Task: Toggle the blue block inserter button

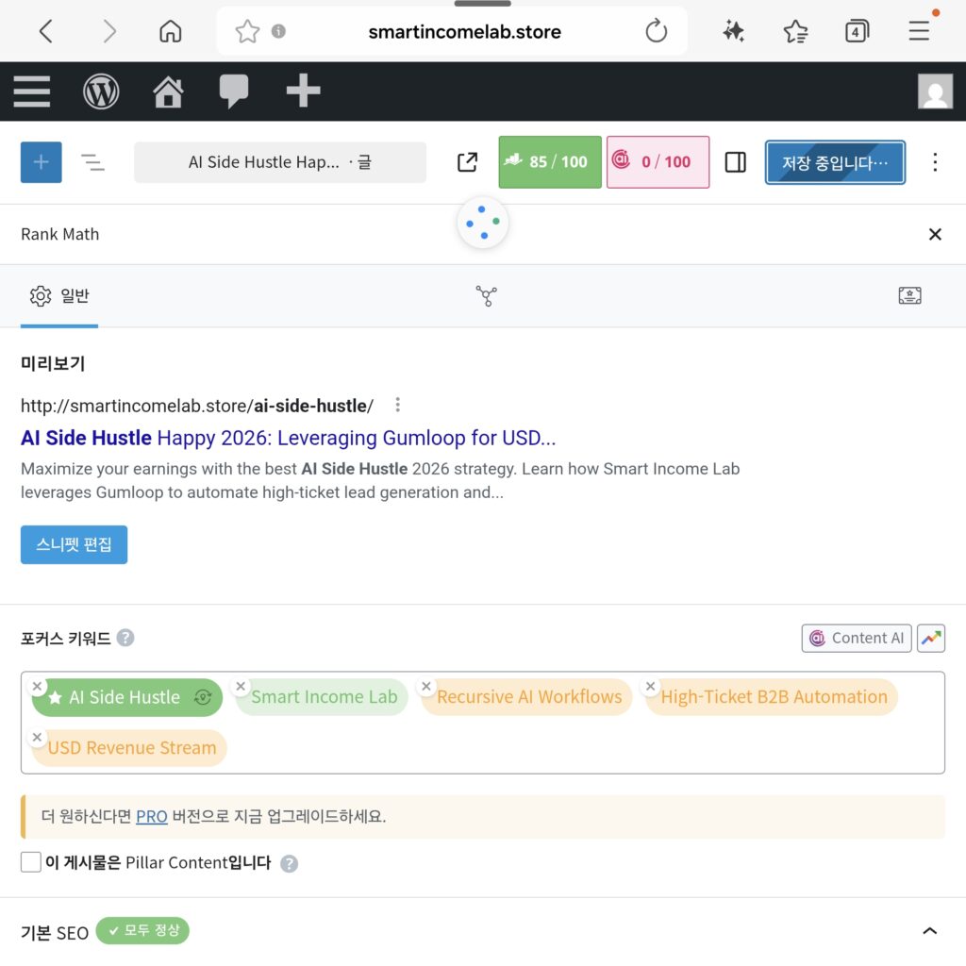Action: click(42, 162)
